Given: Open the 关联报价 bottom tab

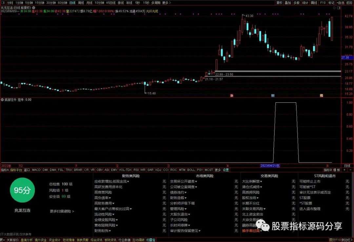Looking at the screenshot, I should tap(13, 240).
